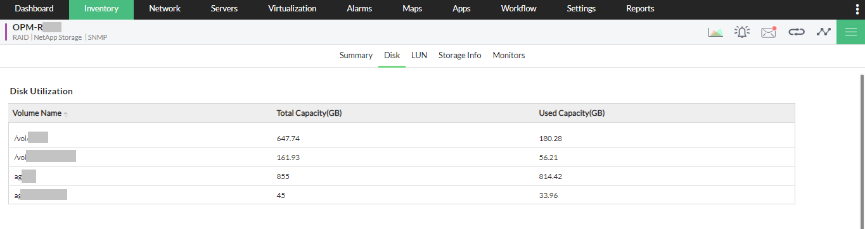This screenshot has height=229, width=865.
Task: Switch to the LUN tab
Action: 419,56
